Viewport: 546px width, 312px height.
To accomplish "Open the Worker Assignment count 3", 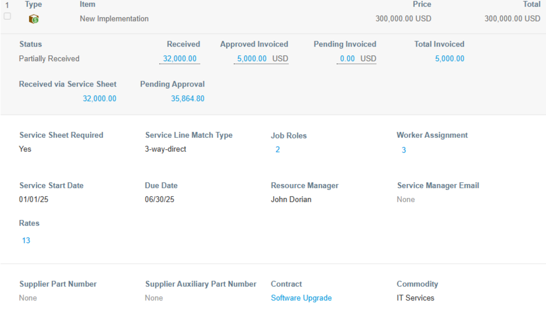I will 404,150.
